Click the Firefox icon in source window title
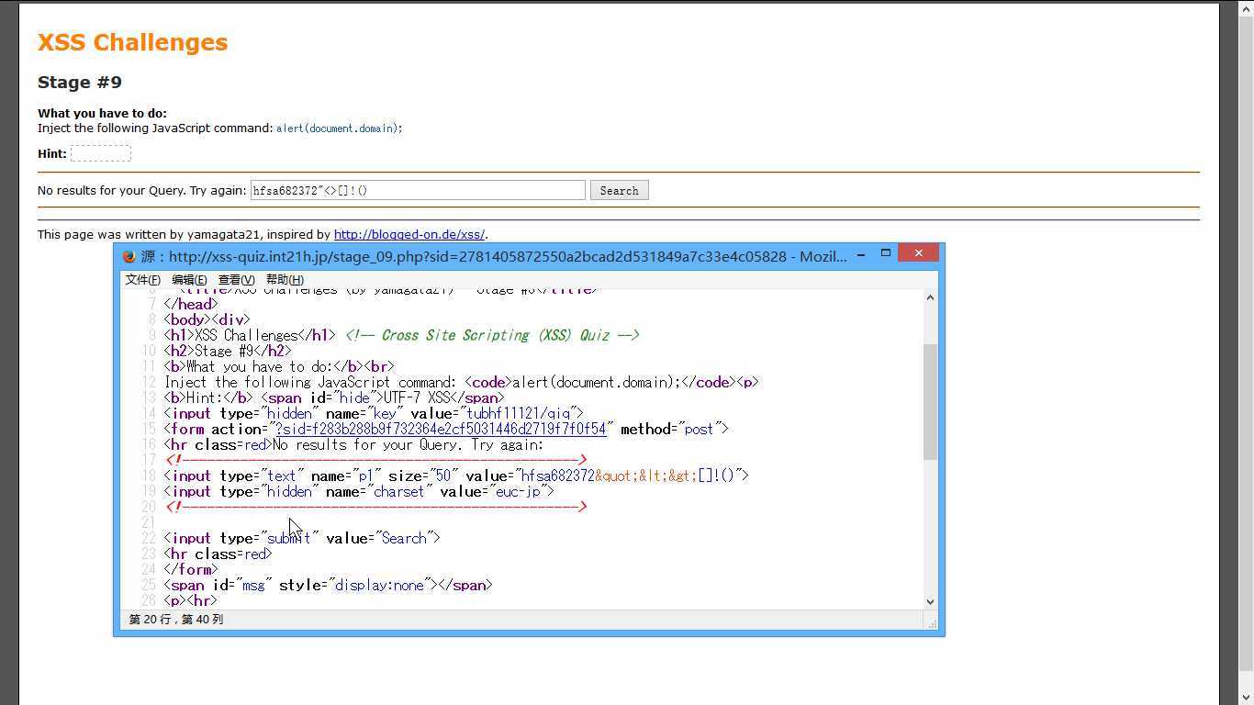Viewport: 1254px width, 705px height. [129, 257]
